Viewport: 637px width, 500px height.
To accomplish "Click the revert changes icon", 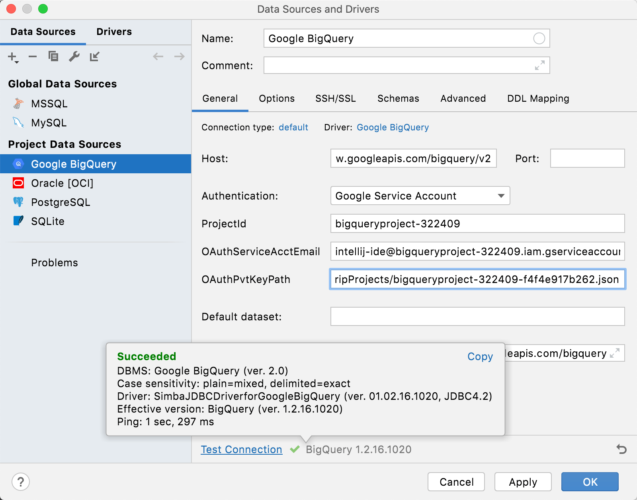I will pyautogui.click(x=621, y=449).
